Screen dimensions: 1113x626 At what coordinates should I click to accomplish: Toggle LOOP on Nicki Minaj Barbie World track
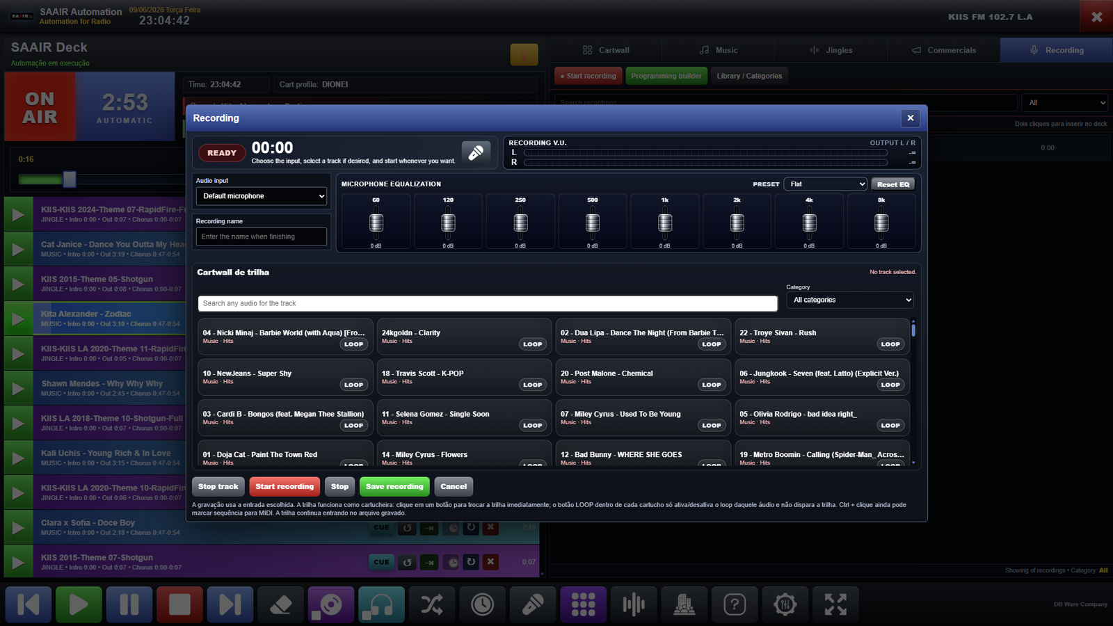tap(353, 344)
